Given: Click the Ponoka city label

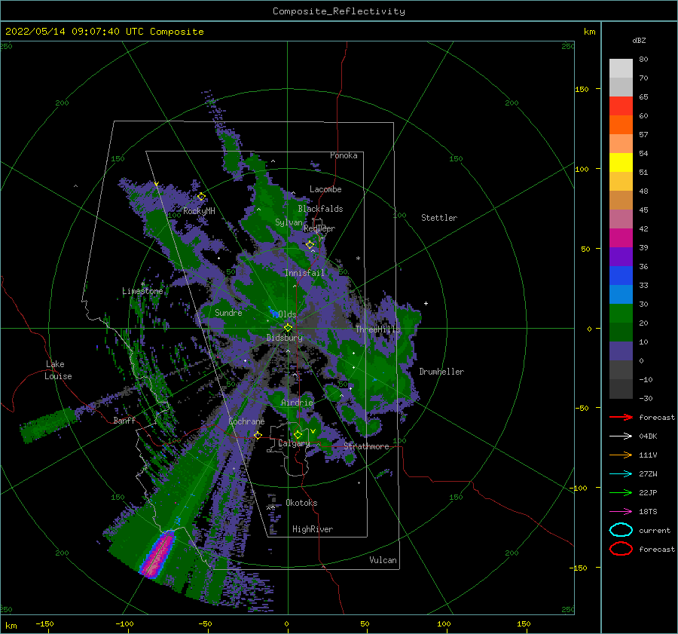Looking at the screenshot, I should point(344,155).
